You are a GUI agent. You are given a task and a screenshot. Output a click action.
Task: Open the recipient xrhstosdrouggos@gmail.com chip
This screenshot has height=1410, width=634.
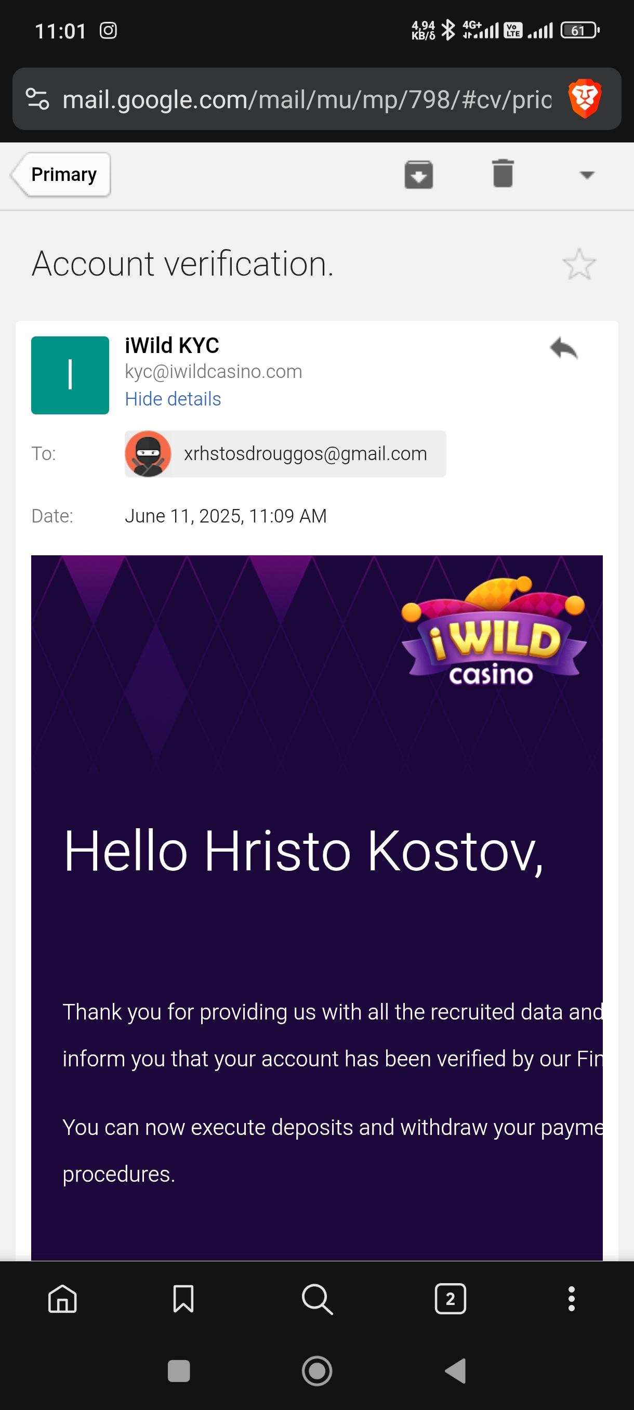[x=285, y=454]
